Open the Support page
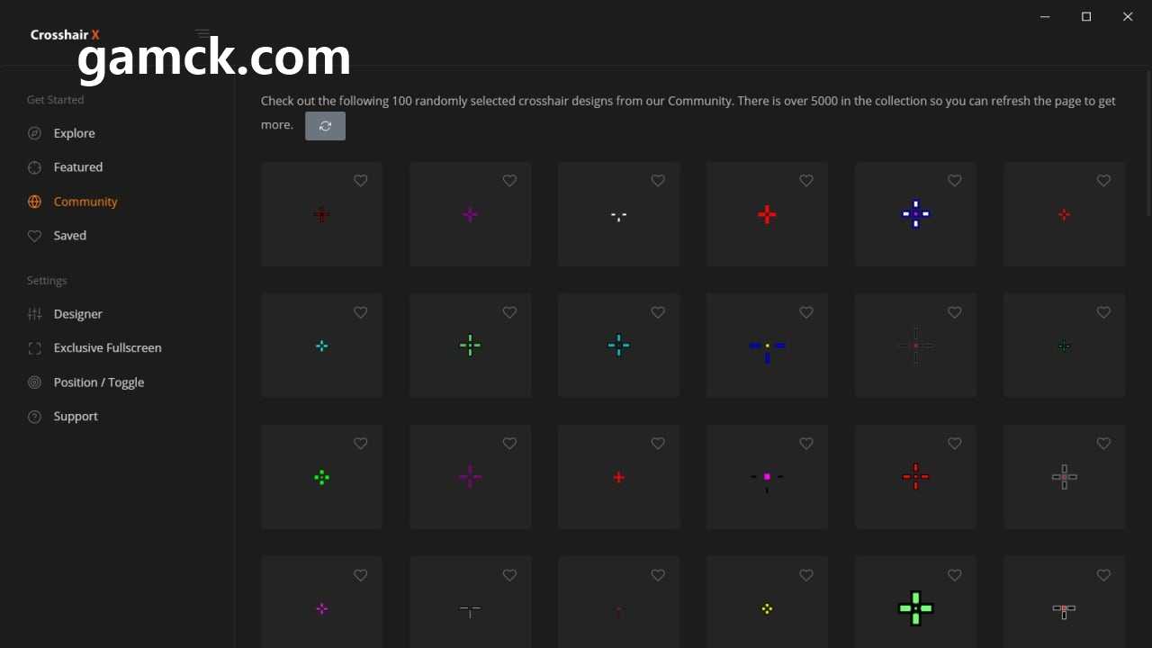The height and width of the screenshot is (648, 1152). tap(76, 417)
